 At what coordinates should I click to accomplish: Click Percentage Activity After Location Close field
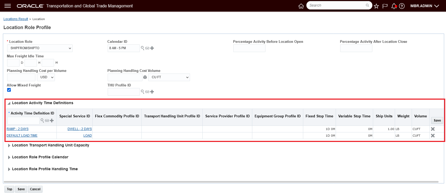coord(356,48)
